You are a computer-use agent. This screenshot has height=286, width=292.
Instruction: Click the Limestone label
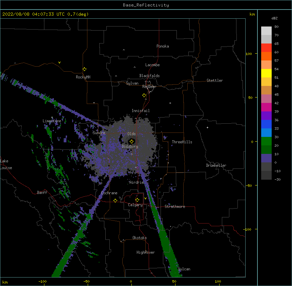(x=52, y=121)
